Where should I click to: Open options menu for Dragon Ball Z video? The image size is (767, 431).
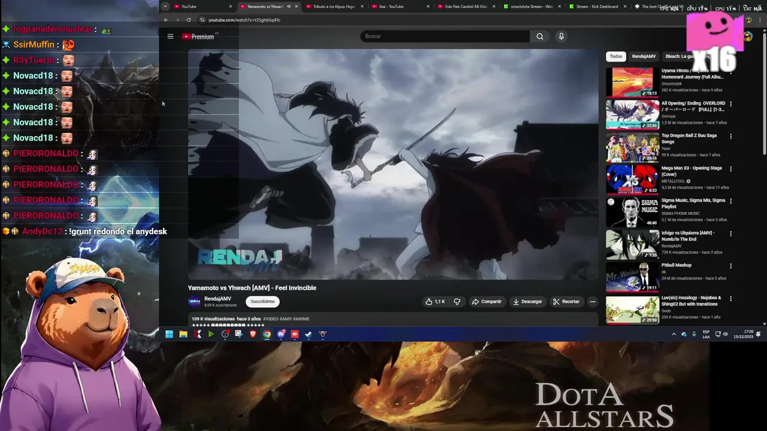pos(730,136)
